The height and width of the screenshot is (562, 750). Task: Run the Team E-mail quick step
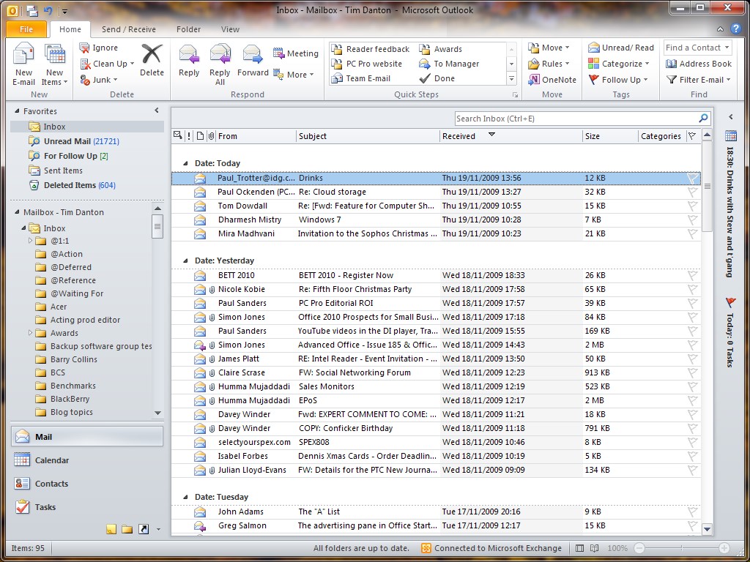[361, 78]
